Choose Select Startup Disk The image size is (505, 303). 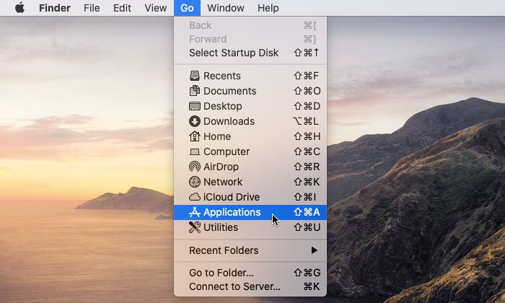coord(250,53)
